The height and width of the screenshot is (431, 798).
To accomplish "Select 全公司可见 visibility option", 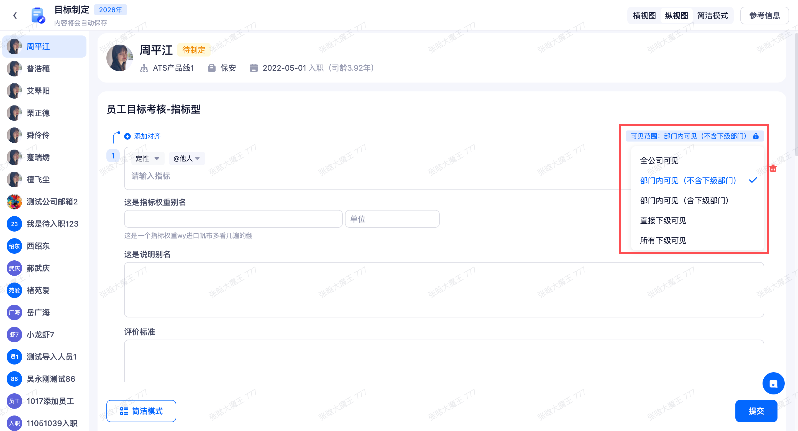I will [x=659, y=161].
